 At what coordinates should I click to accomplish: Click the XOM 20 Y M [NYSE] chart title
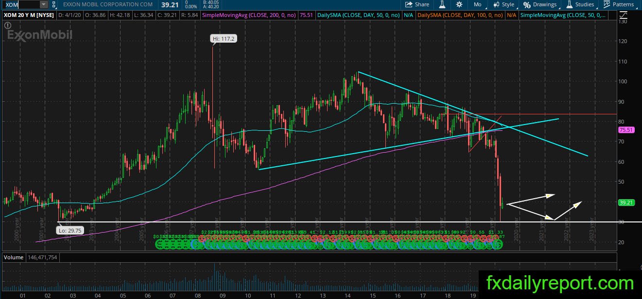28,16
